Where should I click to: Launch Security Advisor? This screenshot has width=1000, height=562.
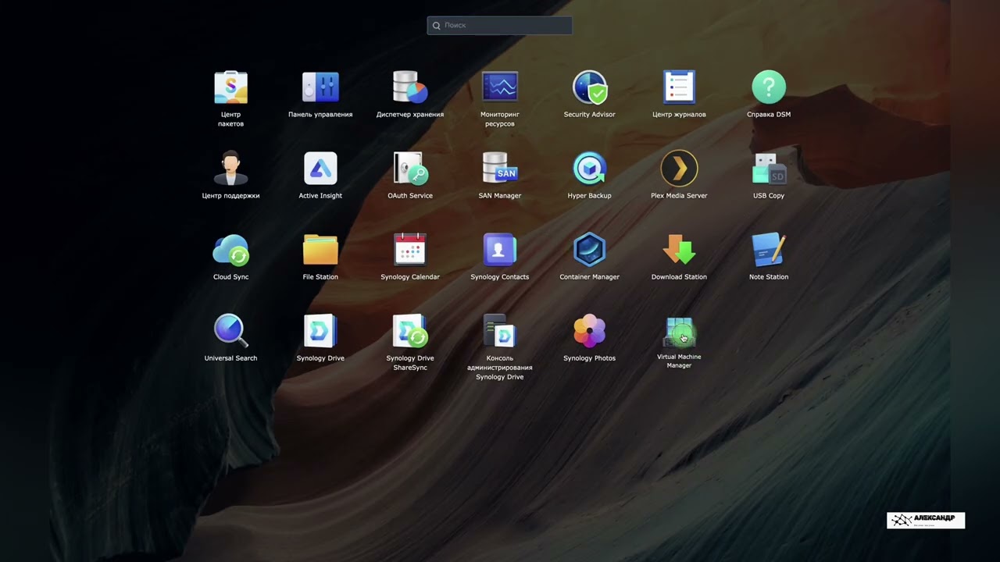590,87
